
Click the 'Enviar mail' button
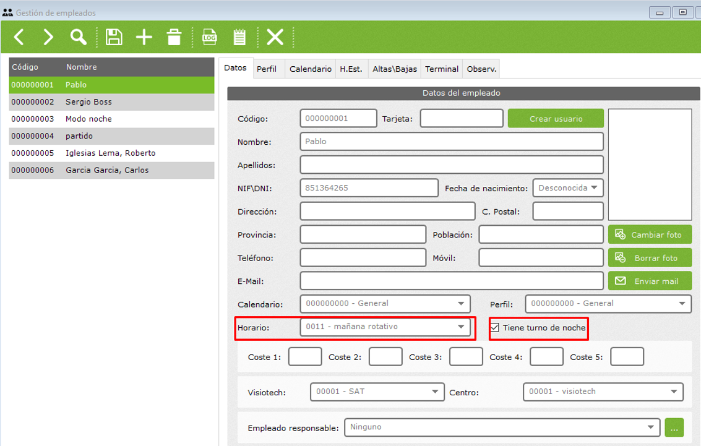[x=650, y=281]
